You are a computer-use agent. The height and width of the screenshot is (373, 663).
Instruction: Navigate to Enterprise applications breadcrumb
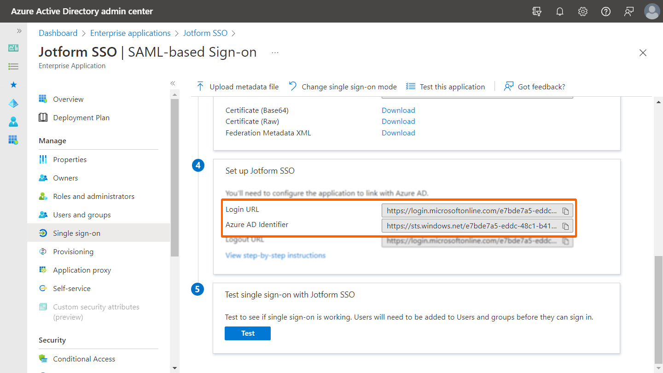click(x=130, y=33)
